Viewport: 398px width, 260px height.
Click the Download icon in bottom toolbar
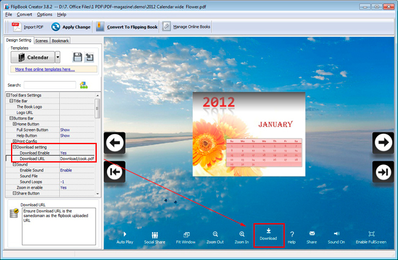(268, 230)
